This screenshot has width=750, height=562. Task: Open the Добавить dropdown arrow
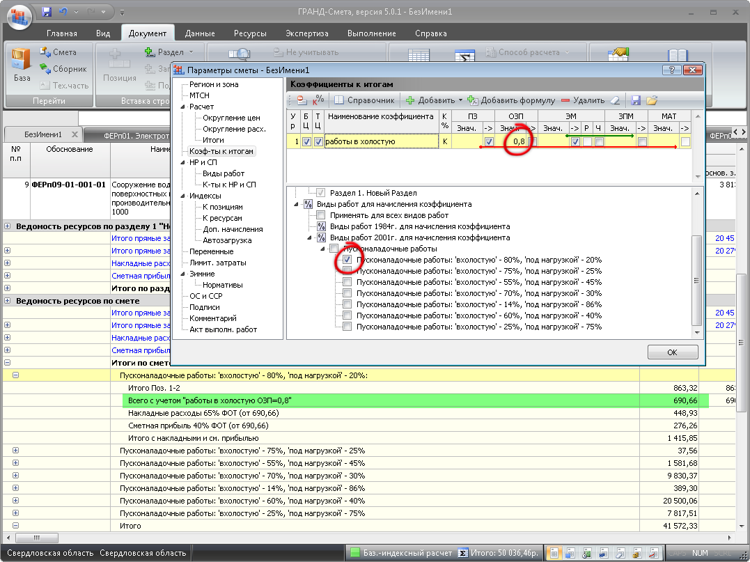coord(460,100)
